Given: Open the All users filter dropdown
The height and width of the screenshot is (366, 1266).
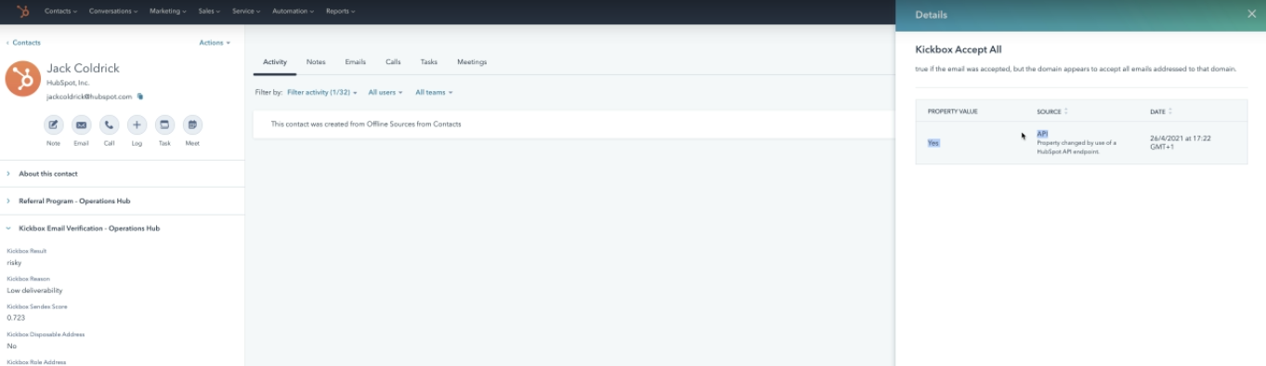Looking at the screenshot, I should coord(385,92).
